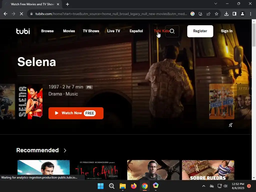Open the tab search dropdown arrow
The width and height of the screenshot is (256, 192).
(x=216, y=3)
